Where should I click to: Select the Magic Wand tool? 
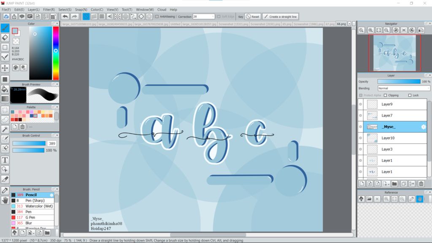pyautogui.click(x=5, y=129)
